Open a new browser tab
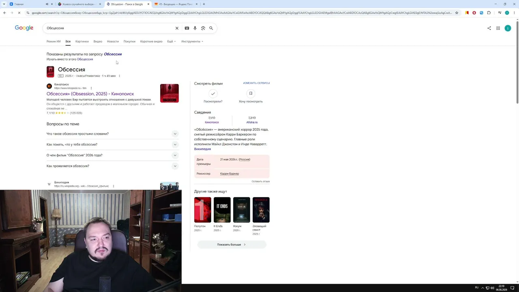This screenshot has height=292, width=519. tap(204, 4)
